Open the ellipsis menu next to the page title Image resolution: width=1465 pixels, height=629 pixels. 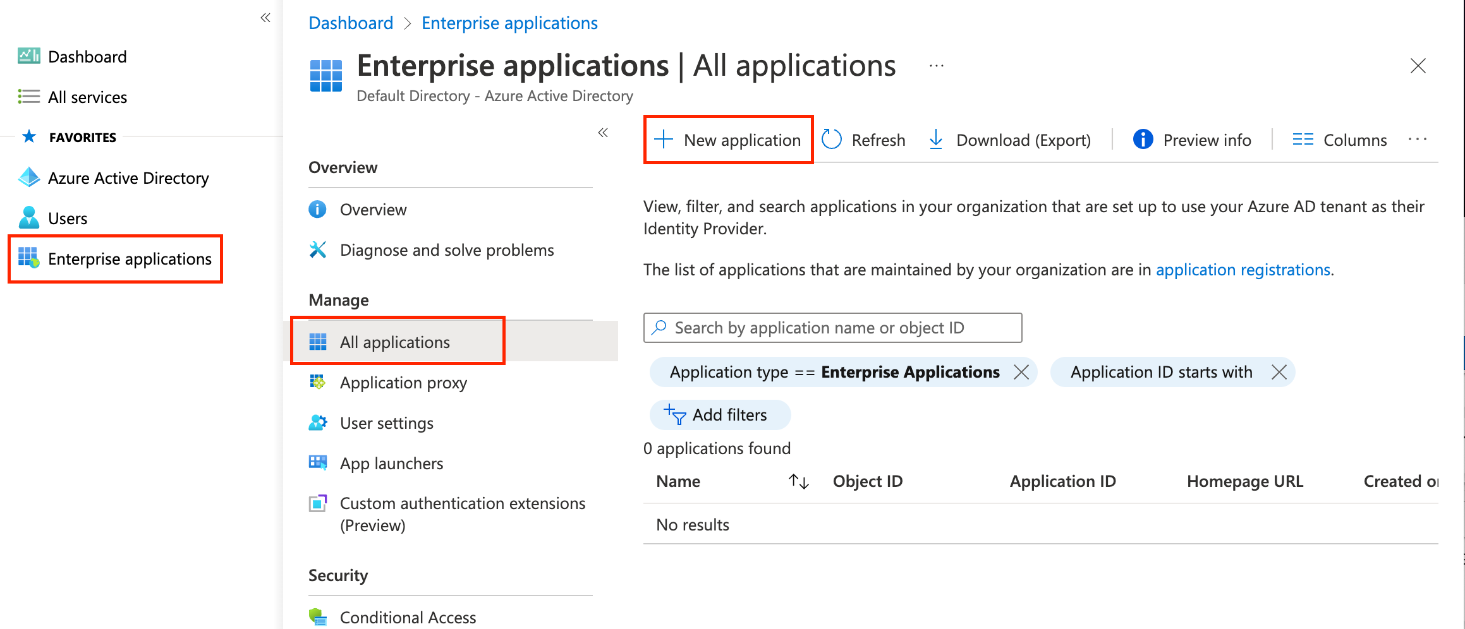click(937, 66)
